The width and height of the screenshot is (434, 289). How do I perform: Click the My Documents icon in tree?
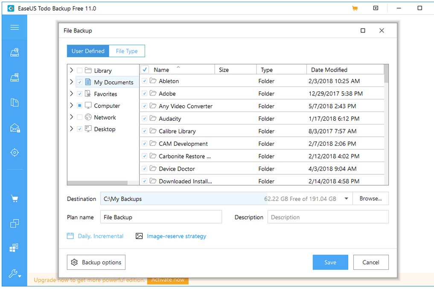coord(88,82)
